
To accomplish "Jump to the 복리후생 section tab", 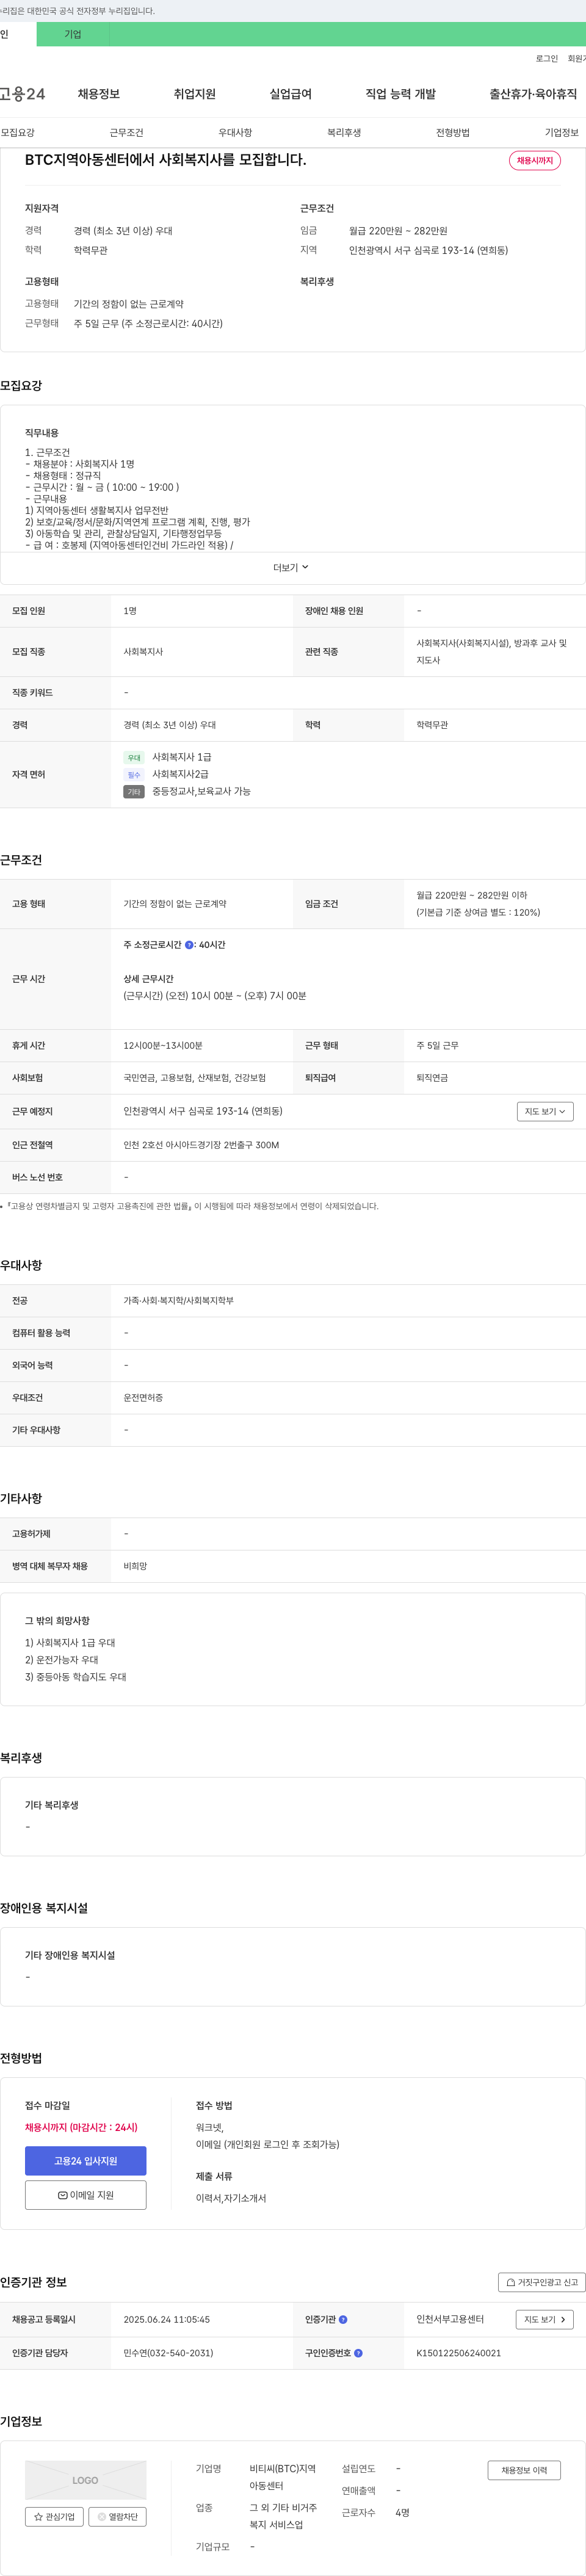I will coord(344,132).
